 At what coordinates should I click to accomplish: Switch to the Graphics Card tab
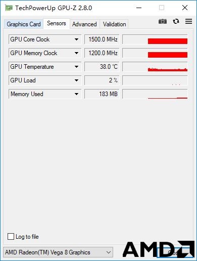point(24,24)
